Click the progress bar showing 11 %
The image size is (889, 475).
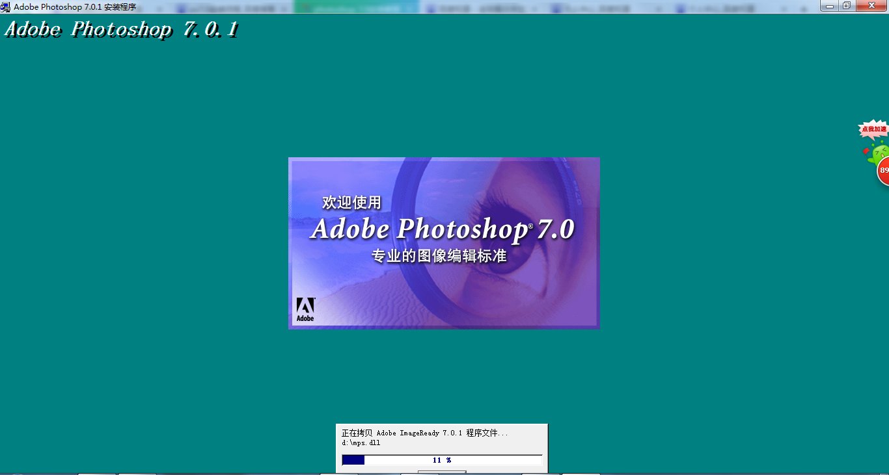click(442, 459)
